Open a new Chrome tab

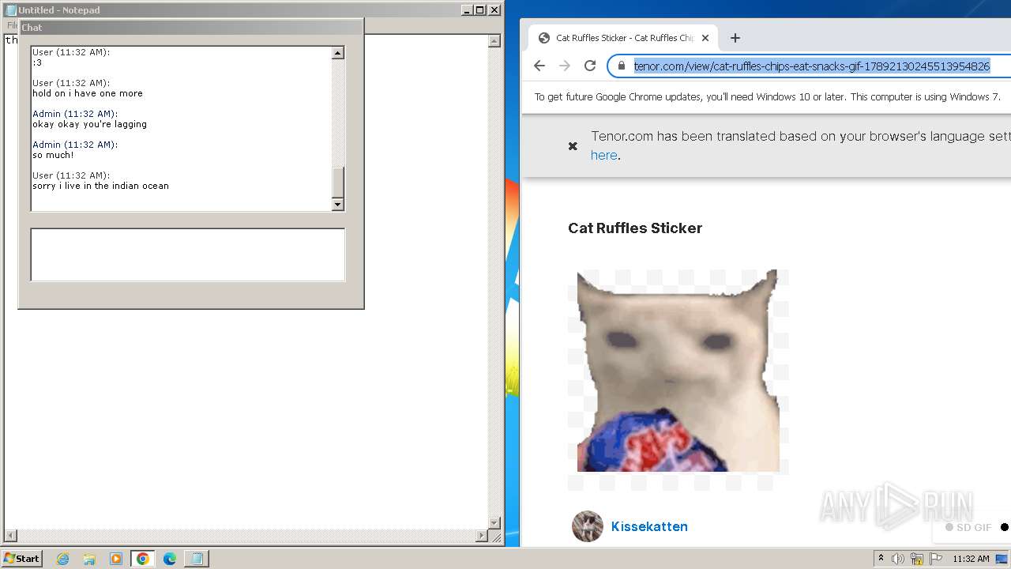(x=735, y=38)
